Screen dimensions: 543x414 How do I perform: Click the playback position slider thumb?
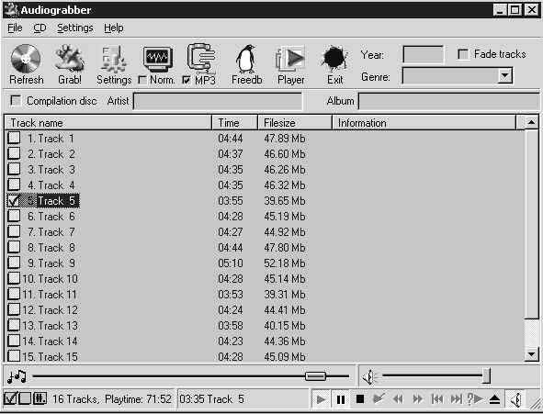point(315,376)
